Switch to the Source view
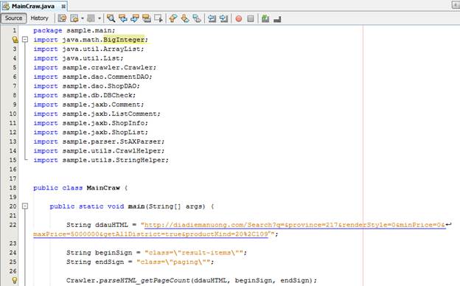460x286 pixels. [x=13, y=18]
